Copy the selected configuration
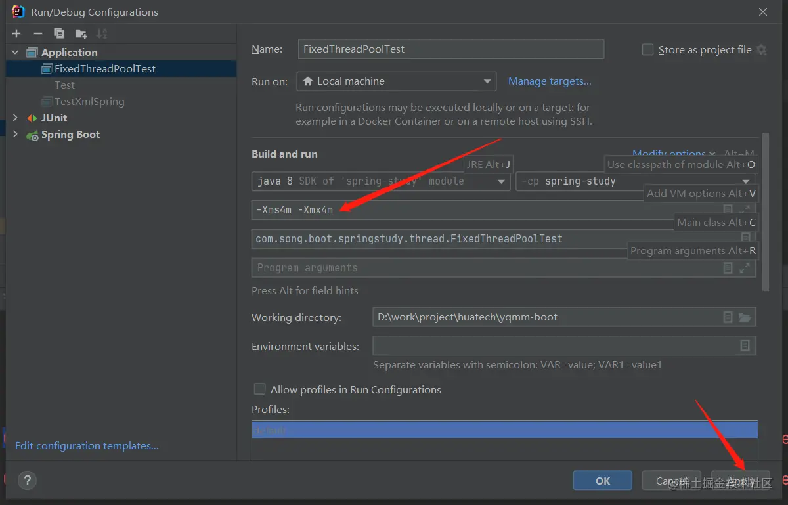This screenshot has width=788, height=505. (59, 33)
